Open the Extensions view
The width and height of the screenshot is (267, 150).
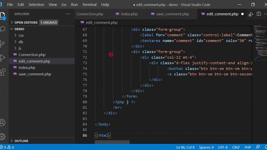click(3, 72)
